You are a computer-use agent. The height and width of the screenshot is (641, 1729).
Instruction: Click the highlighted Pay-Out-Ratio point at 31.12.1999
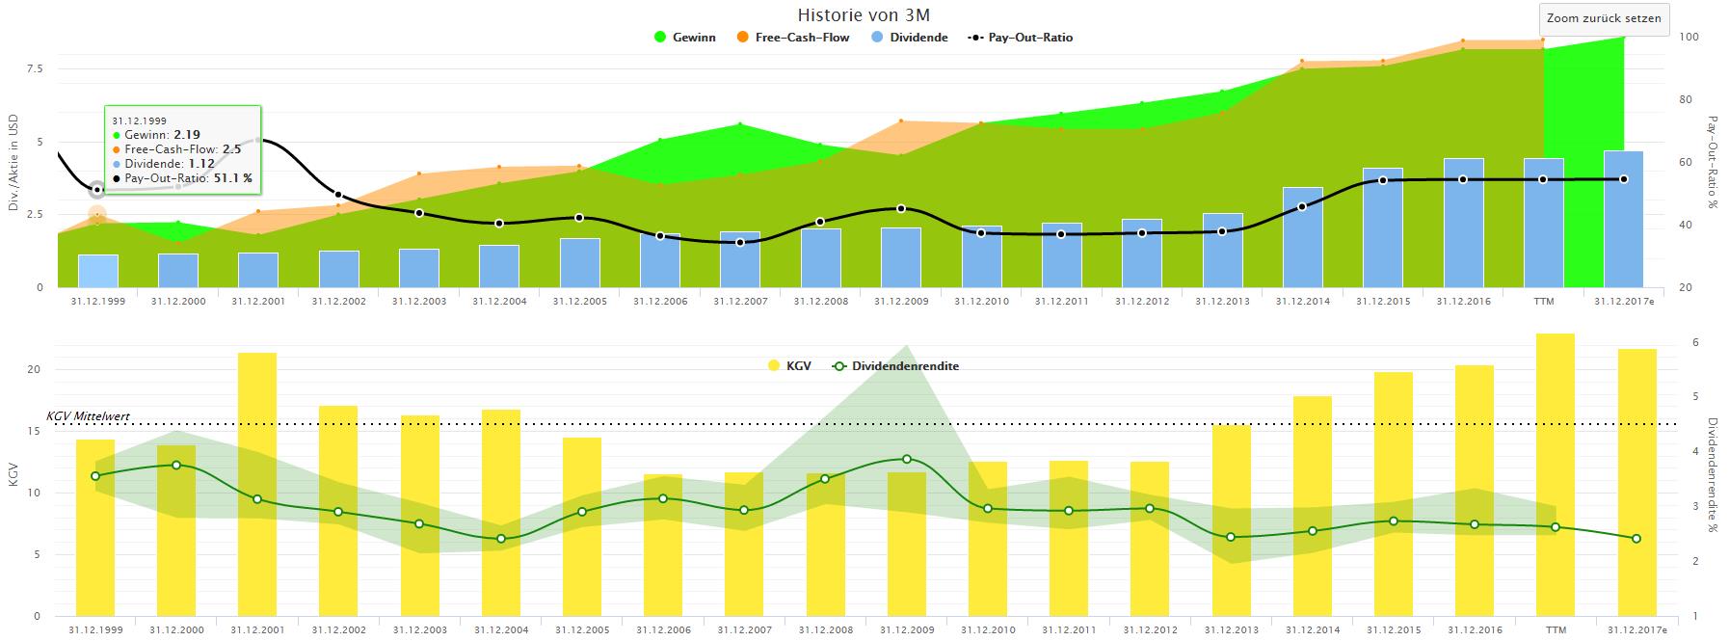pos(97,190)
